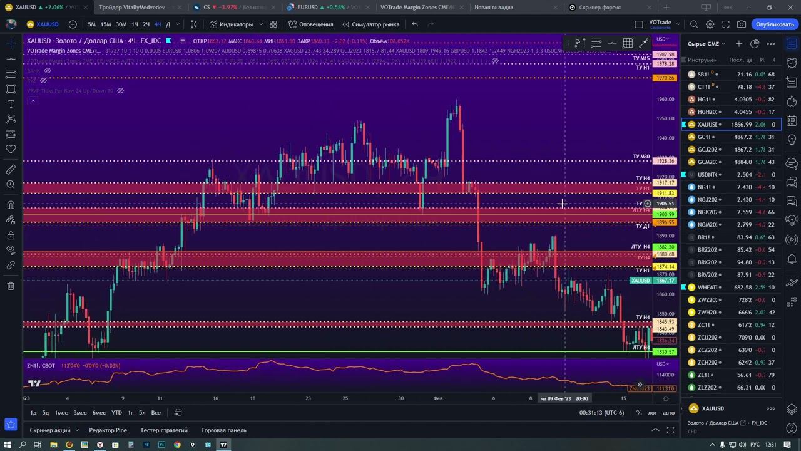Viewport: 801px width, 451px height.
Task: Open chart settings gear
Action: click(710, 24)
